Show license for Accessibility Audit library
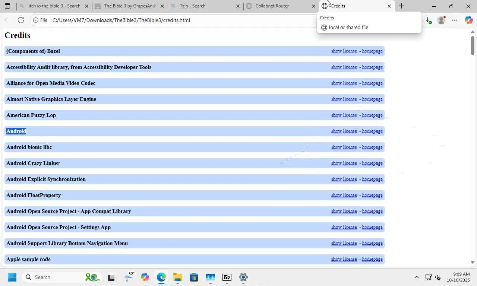The width and height of the screenshot is (477, 286). click(x=344, y=67)
